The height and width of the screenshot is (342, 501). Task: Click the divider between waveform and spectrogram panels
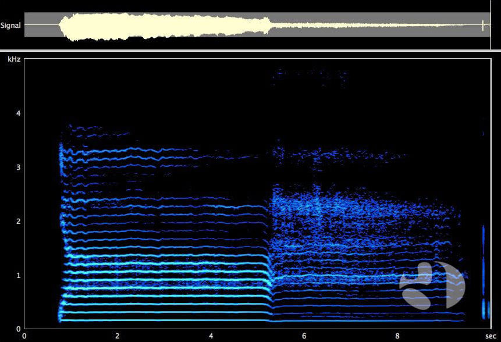[x=250, y=51]
